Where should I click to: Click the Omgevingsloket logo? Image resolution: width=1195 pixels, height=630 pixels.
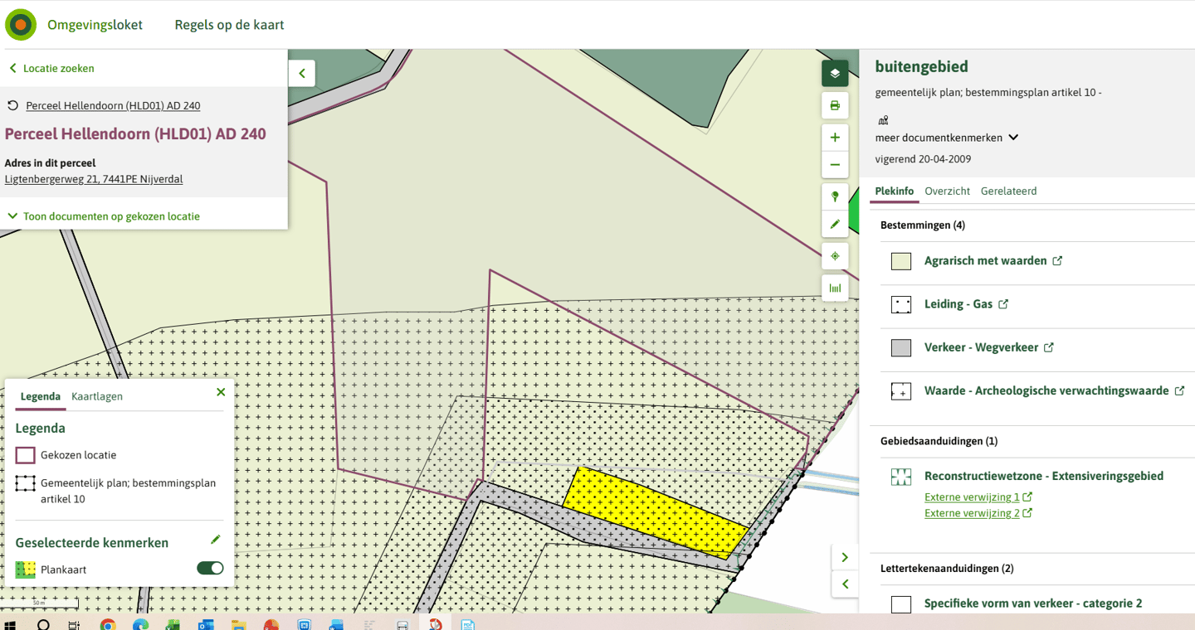coord(21,25)
